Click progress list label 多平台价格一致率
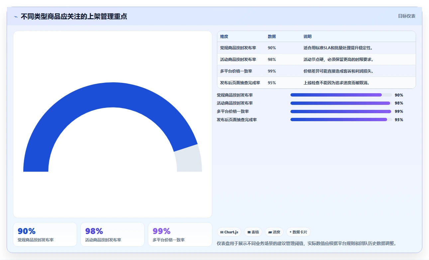Screen dimensions: 429x260 coord(233,112)
